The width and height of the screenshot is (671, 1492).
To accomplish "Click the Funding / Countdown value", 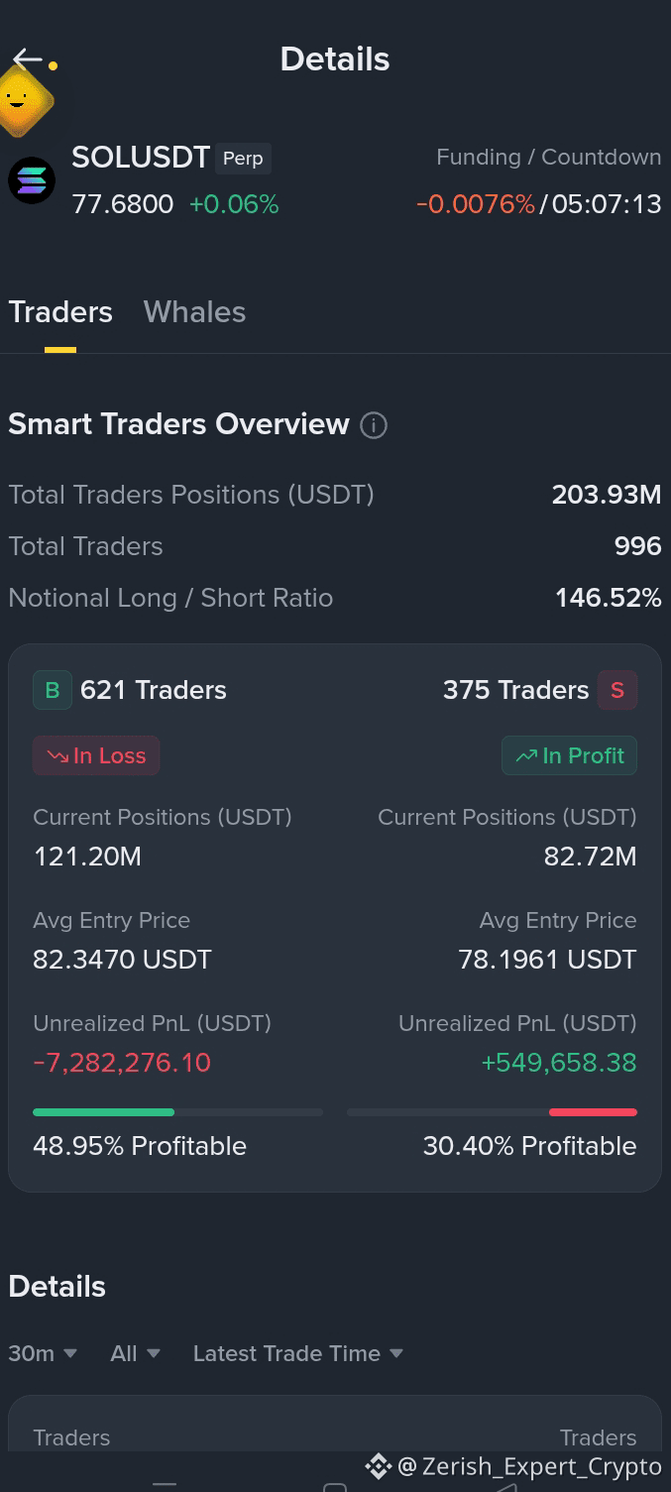I will [x=538, y=204].
